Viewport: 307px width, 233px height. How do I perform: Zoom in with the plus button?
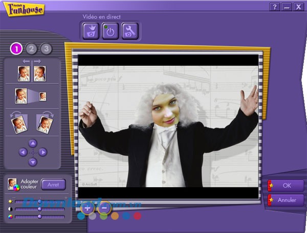[87, 208]
